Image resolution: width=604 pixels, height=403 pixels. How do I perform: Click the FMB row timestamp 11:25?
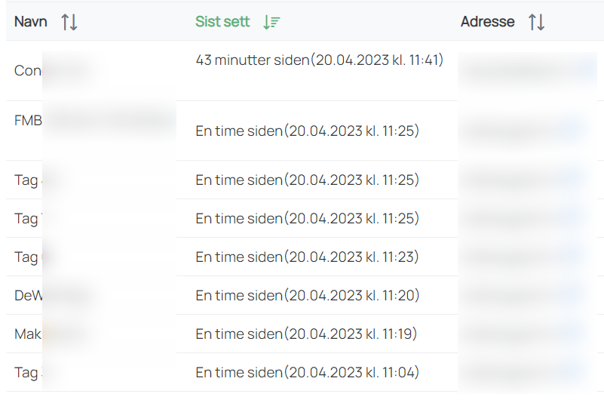point(307,131)
